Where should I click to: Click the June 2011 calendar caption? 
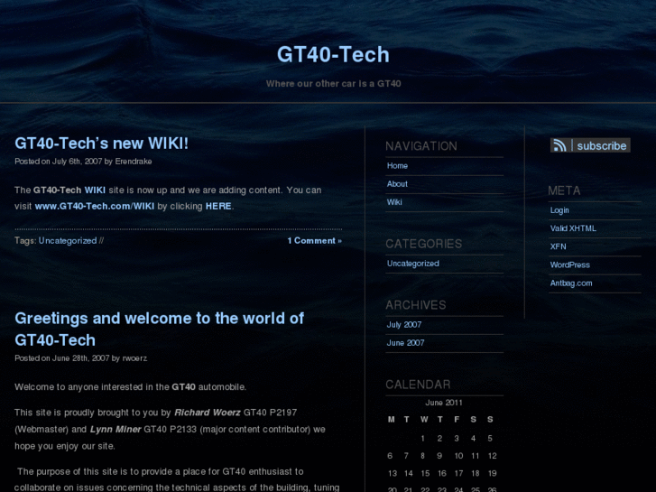pyautogui.click(x=444, y=403)
